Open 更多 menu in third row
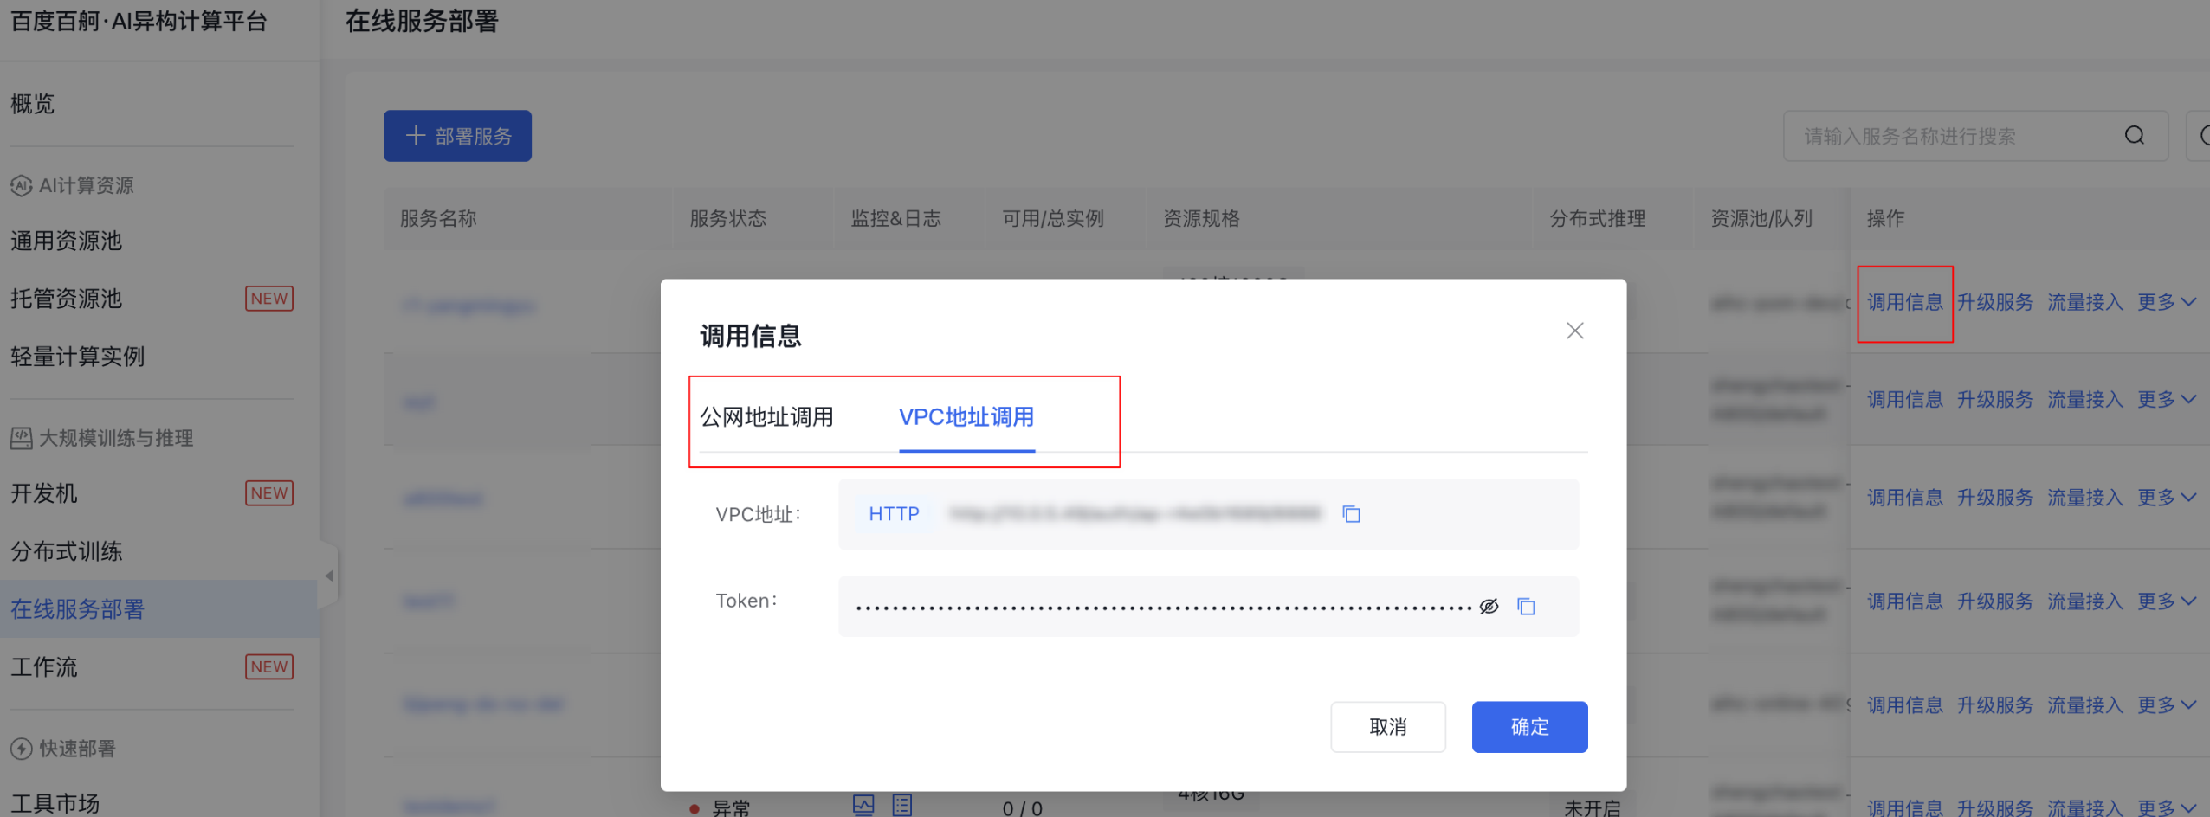Image resolution: width=2210 pixels, height=817 pixels. coord(2166,498)
